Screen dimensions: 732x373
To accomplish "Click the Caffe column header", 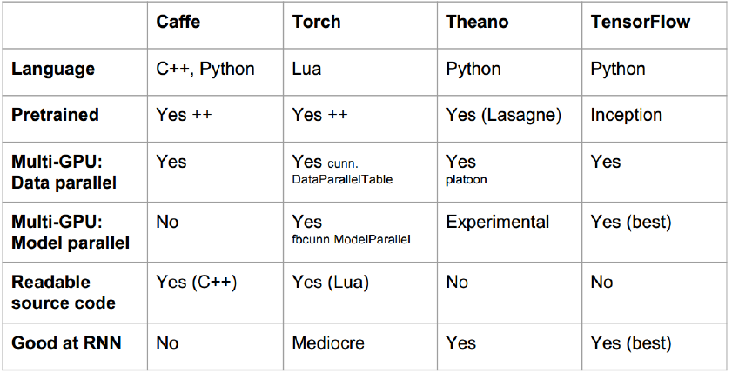I will pos(178,22).
